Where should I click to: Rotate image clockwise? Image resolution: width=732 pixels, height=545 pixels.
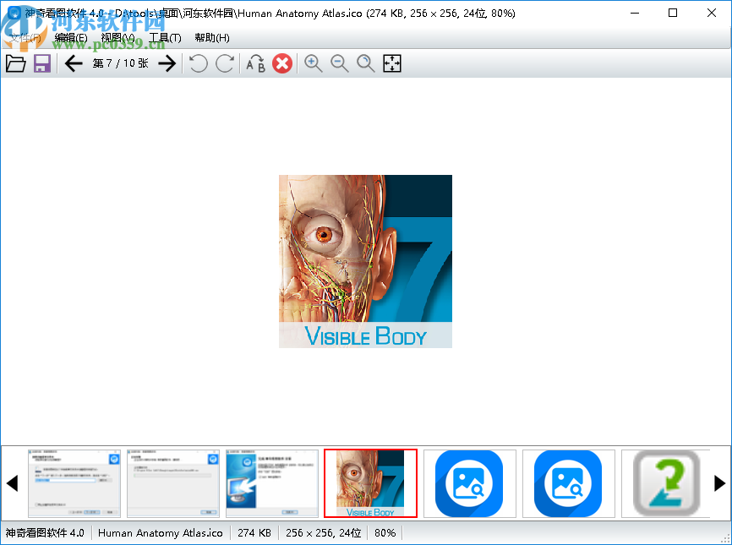point(225,63)
